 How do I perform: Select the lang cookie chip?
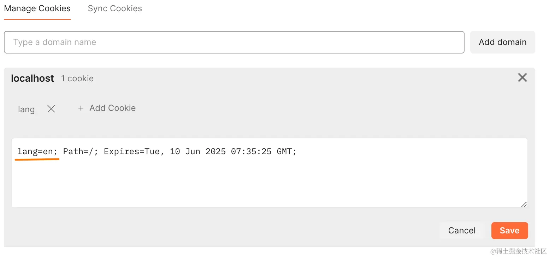coord(26,109)
